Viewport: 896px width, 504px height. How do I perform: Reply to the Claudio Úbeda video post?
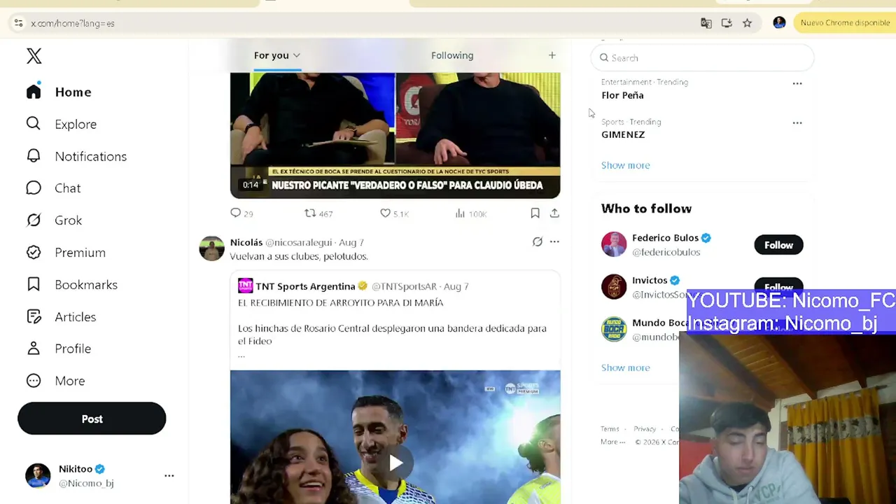click(241, 213)
